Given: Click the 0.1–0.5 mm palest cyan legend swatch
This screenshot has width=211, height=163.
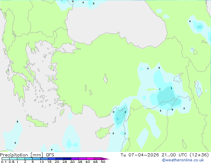Looking at the screenshot, I should pos(6,159).
